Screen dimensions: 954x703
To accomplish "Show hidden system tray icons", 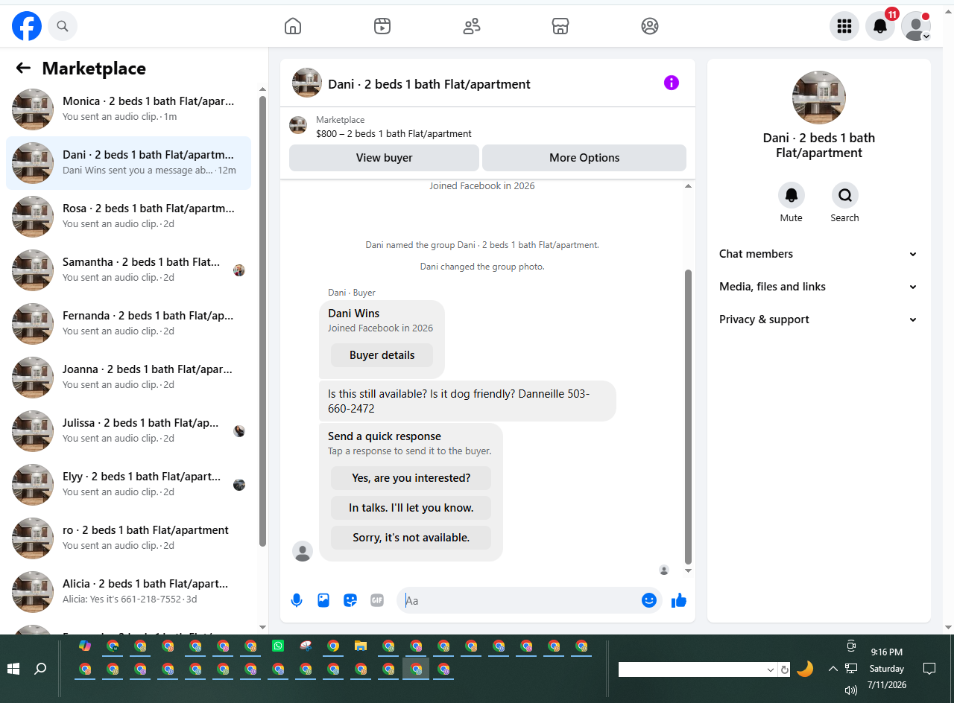I will (833, 669).
